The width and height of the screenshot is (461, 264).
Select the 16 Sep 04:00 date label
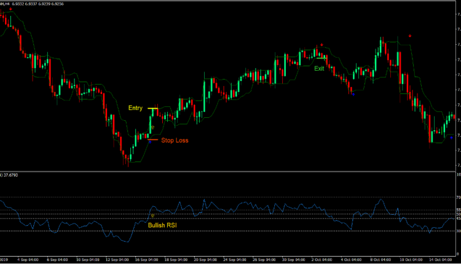pyautogui.click(x=148, y=258)
